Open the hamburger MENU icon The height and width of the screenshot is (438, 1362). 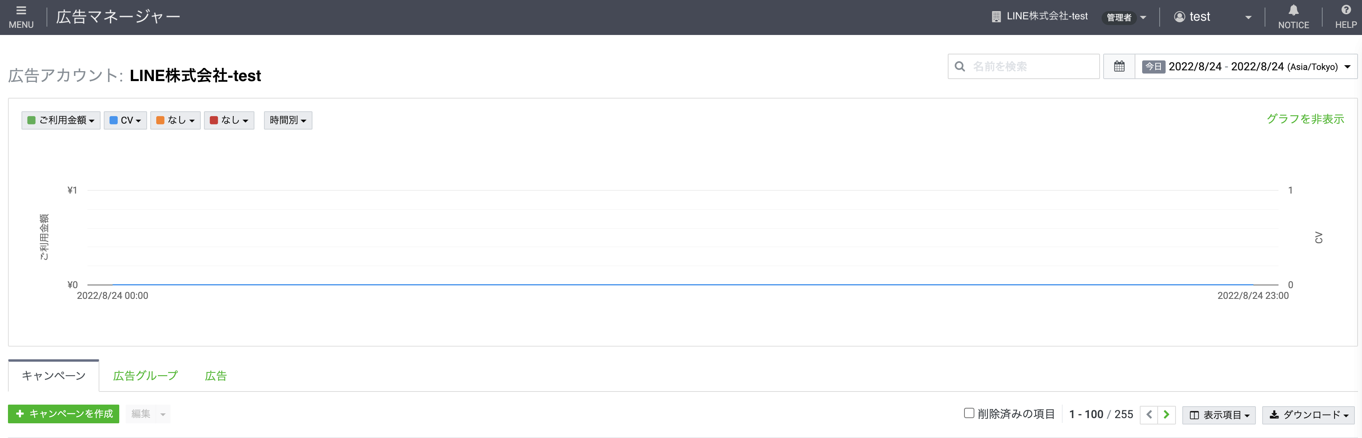(21, 11)
